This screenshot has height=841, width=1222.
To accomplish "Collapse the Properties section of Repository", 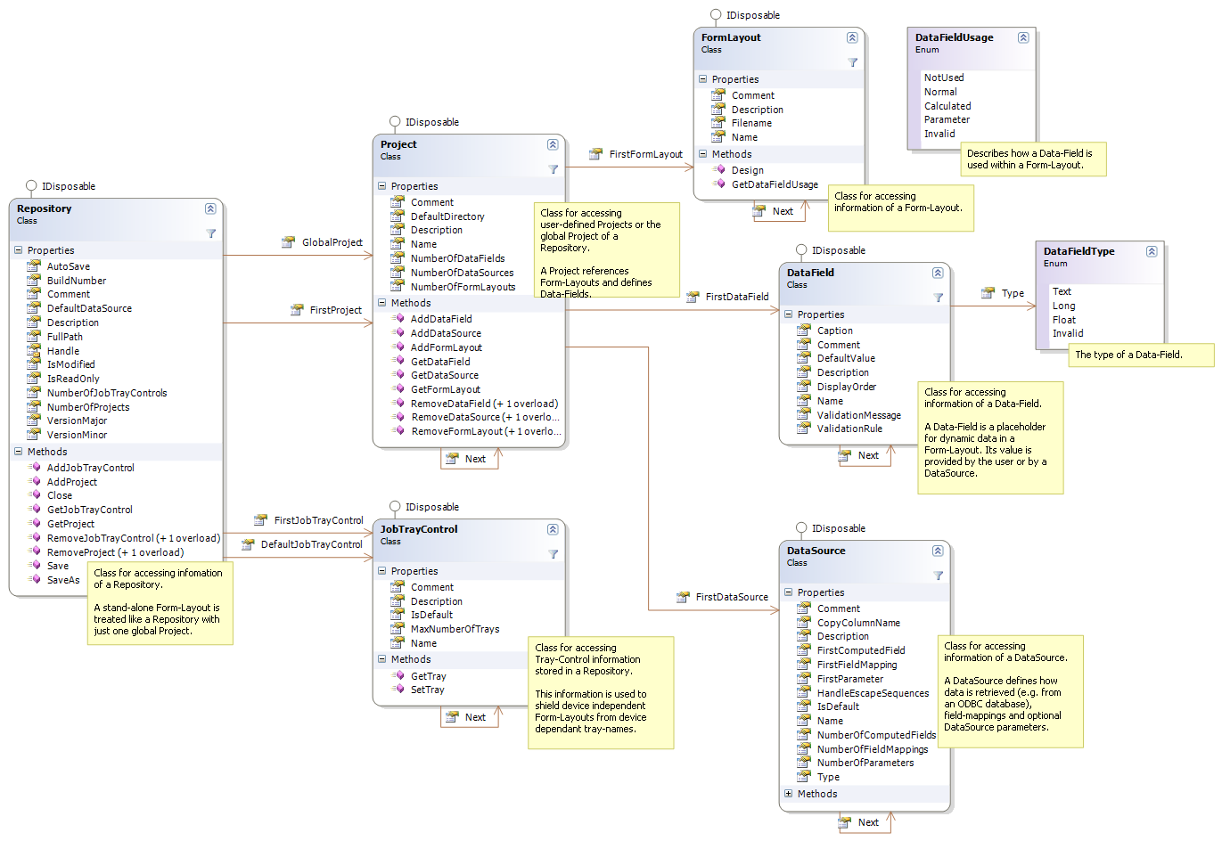I will point(19,250).
